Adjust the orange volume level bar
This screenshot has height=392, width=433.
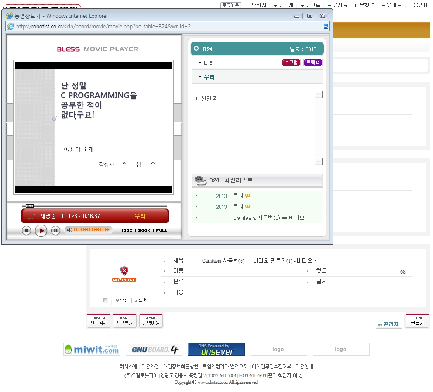(x=91, y=229)
